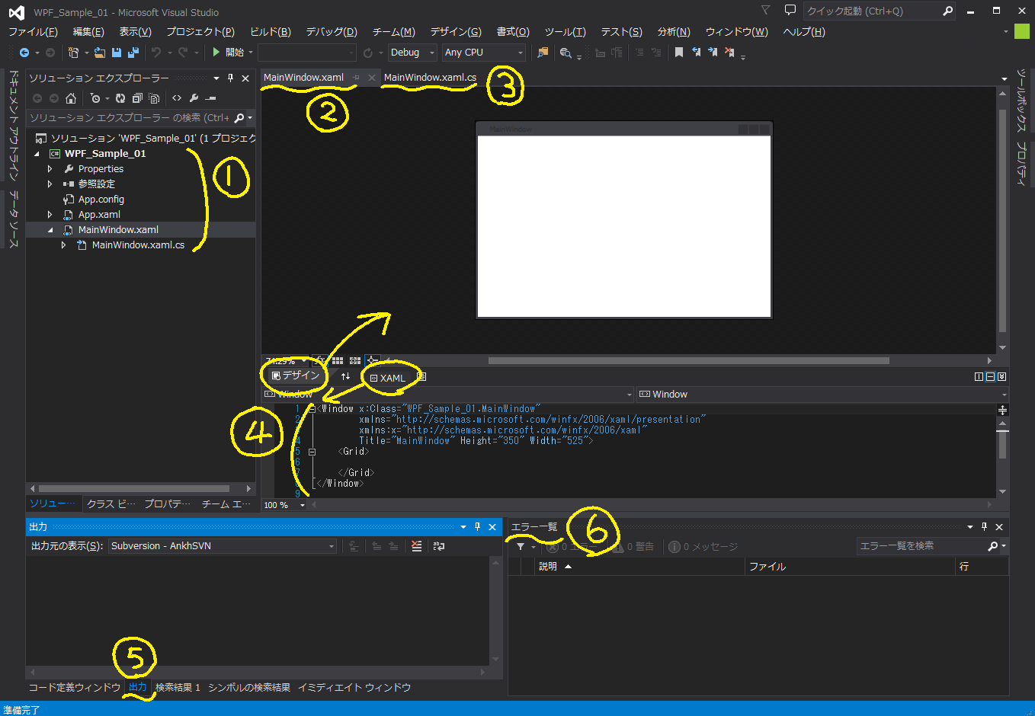Expand the MainWindow.xaml.cs node
Image resolution: width=1035 pixels, height=716 pixels.
pyautogui.click(x=64, y=245)
